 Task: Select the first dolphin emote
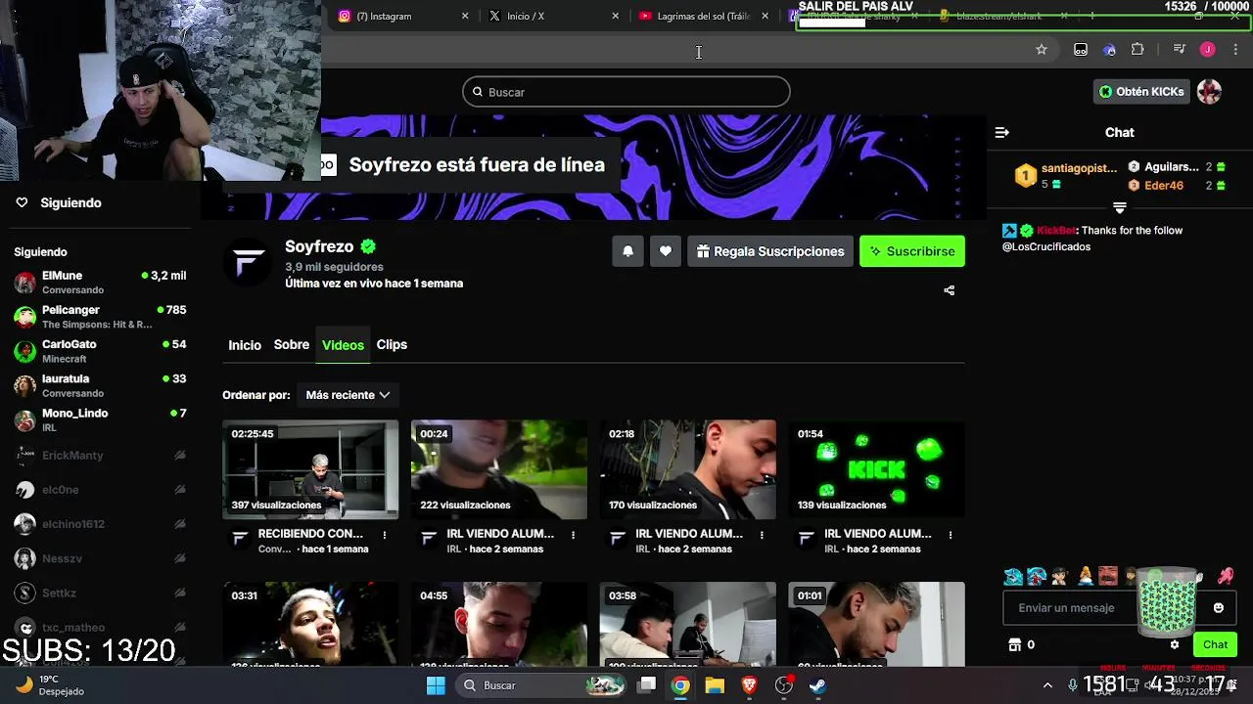click(1013, 577)
